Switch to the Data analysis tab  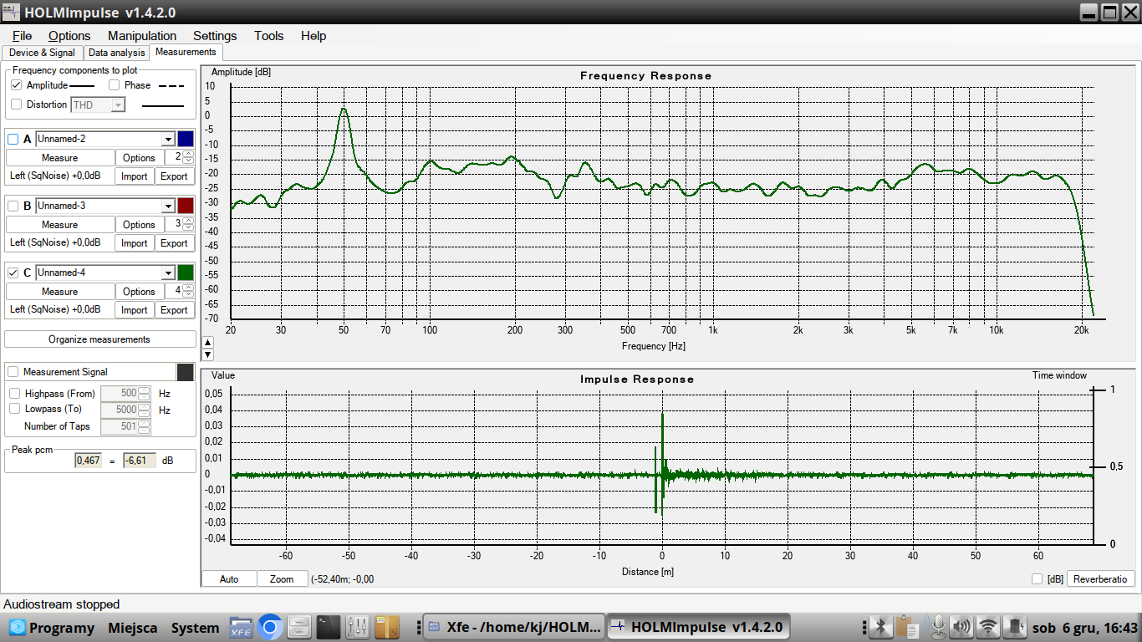click(x=116, y=53)
